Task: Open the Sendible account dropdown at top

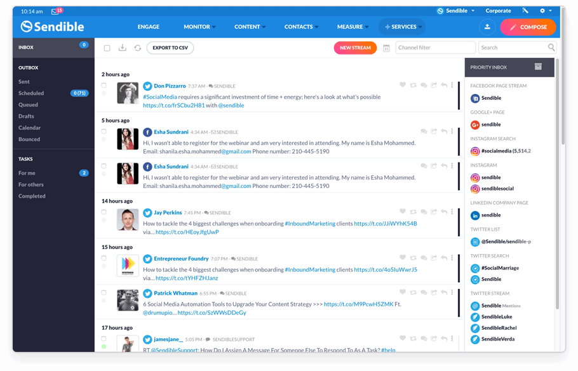Action: tap(456, 11)
